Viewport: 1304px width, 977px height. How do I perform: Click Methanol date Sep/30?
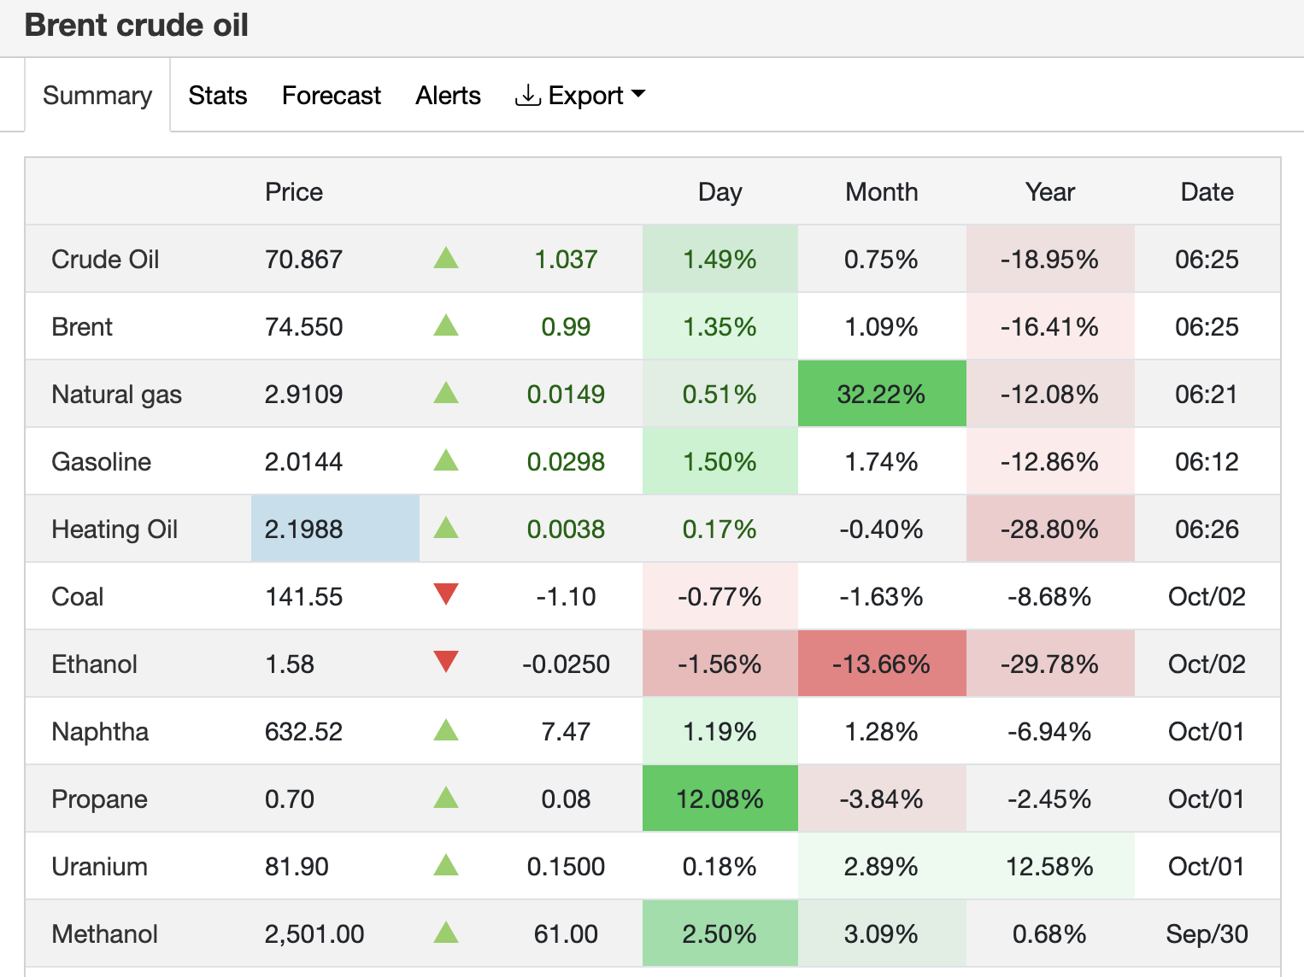(x=1207, y=933)
